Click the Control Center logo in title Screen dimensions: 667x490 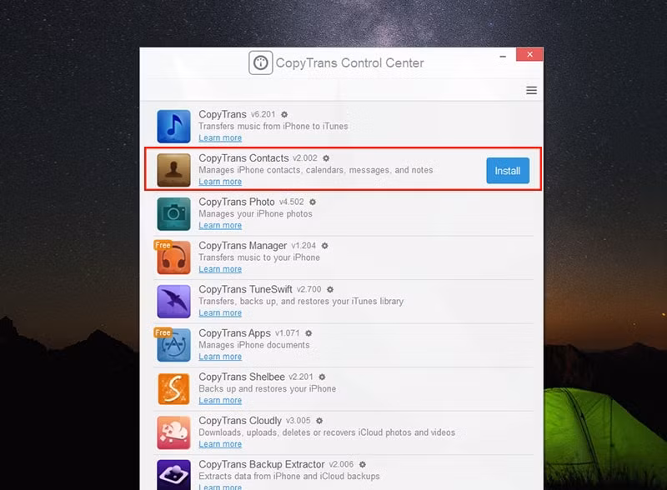coord(260,63)
